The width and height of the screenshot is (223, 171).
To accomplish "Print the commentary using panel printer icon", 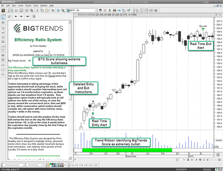I will tap(9, 16).
